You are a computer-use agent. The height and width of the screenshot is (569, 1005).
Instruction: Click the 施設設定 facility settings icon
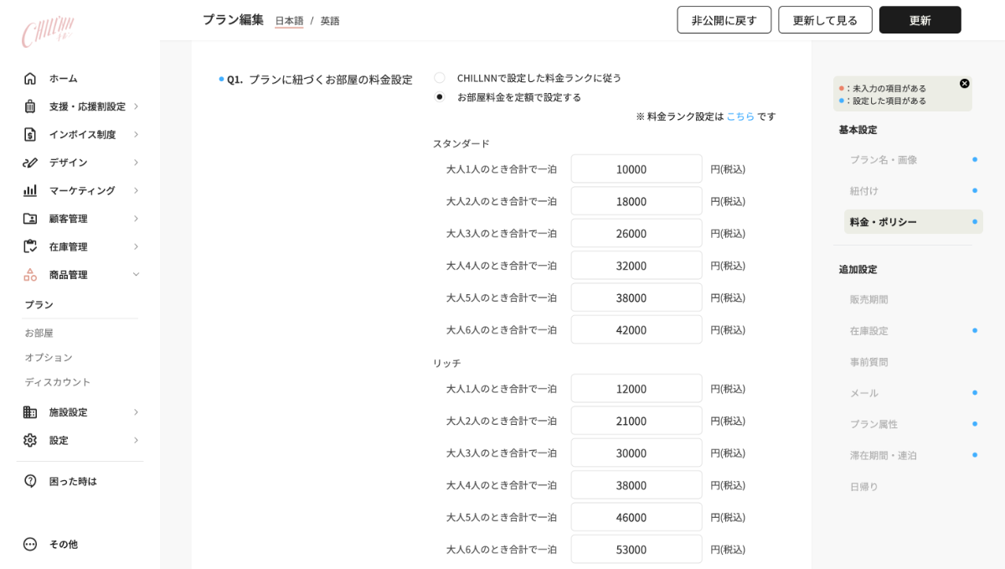pyautogui.click(x=30, y=411)
